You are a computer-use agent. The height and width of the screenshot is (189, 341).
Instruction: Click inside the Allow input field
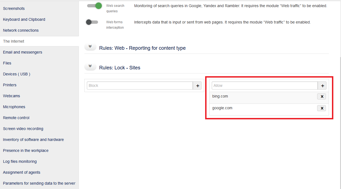(264, 85)
